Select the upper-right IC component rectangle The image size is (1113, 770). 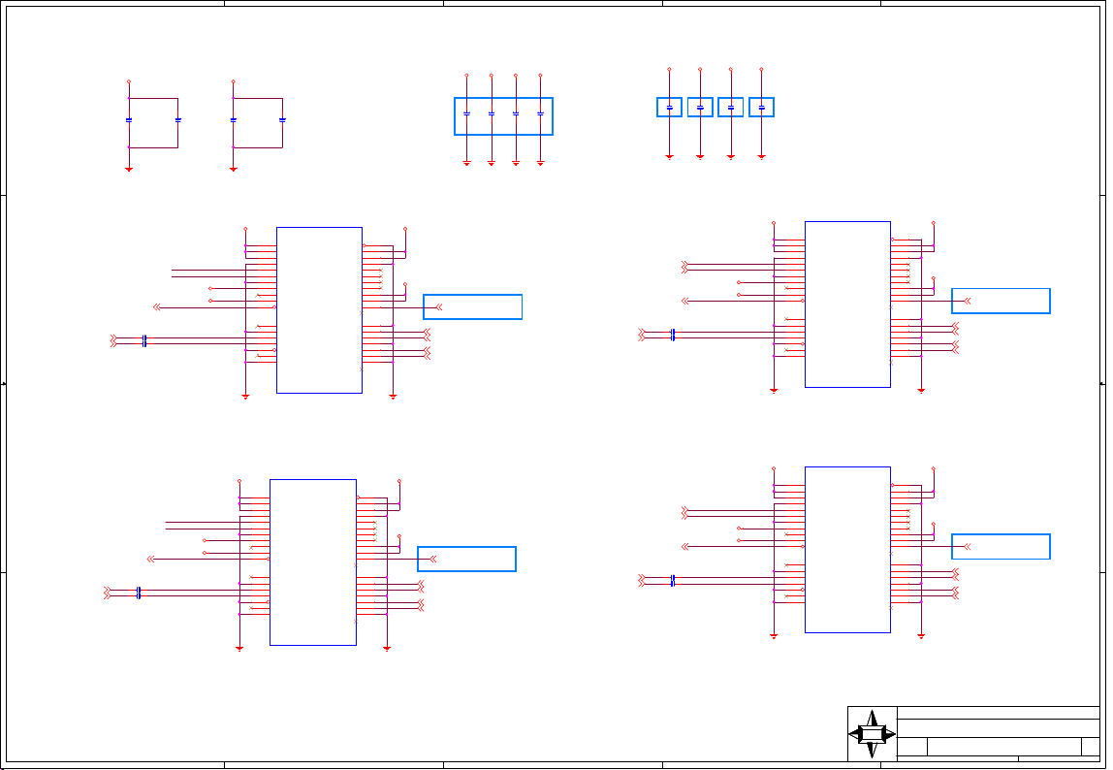click(847, 305)
